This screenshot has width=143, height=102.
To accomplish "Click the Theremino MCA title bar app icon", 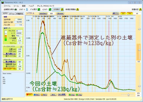I will (x=3, y=2).
